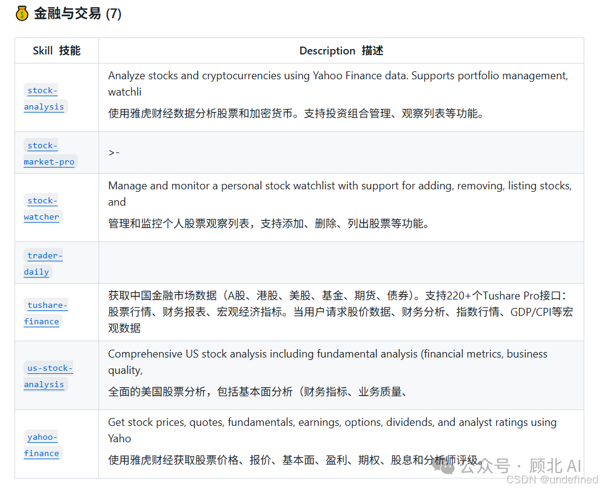Image resolution: width=600 pixels, height=490 pixels.
Task: Open the stock-market-pro skill link
Action: pos(50,153)
